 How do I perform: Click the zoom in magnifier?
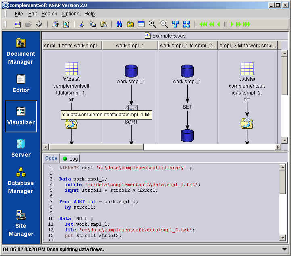pos(153,24)
